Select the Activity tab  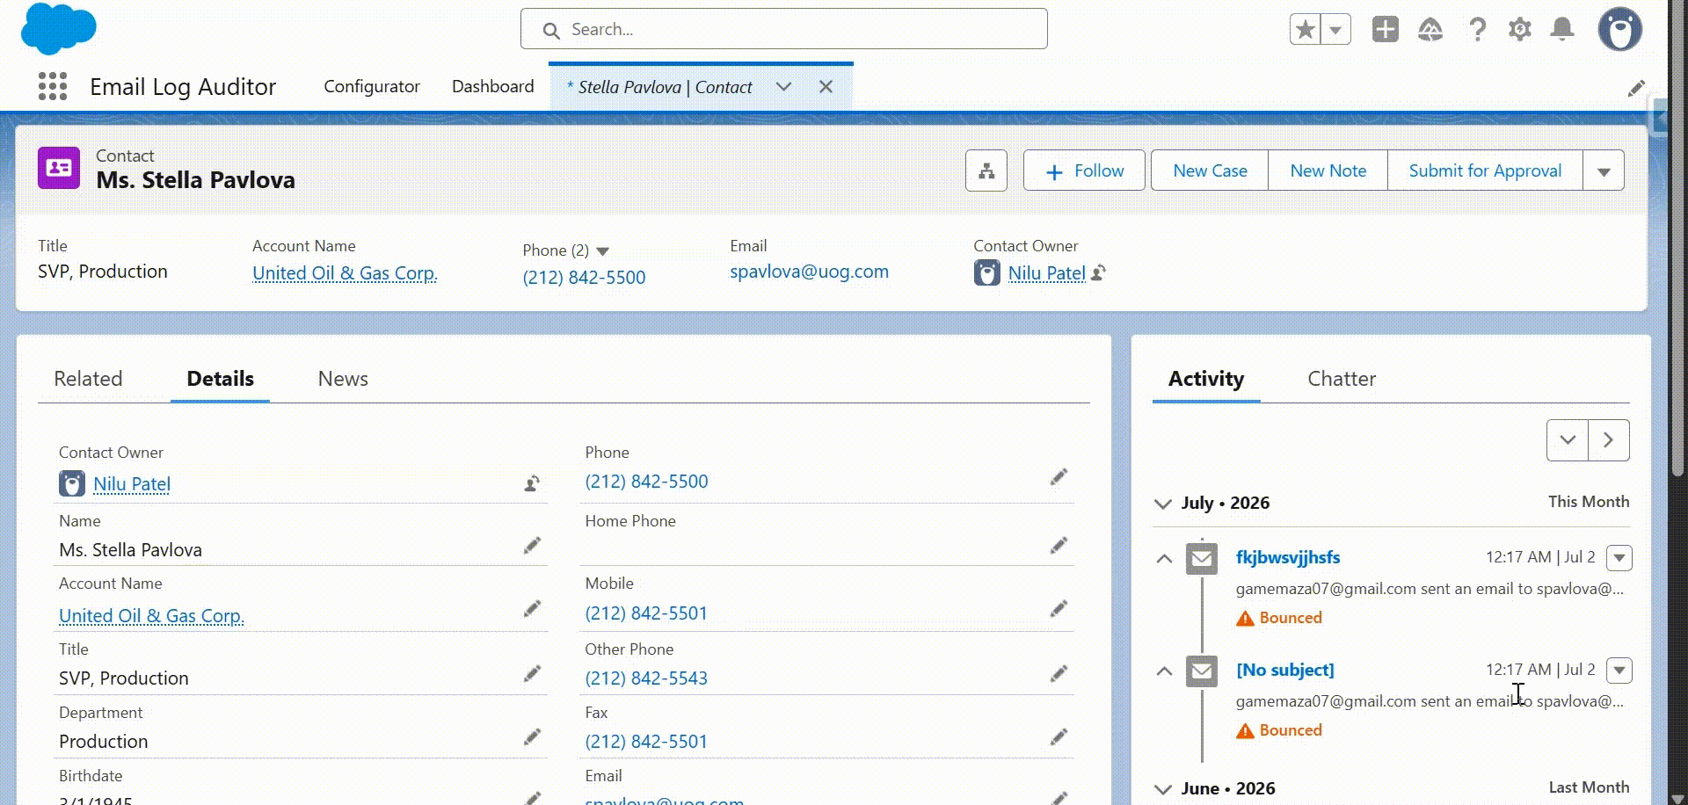[x=1206, y=379]
